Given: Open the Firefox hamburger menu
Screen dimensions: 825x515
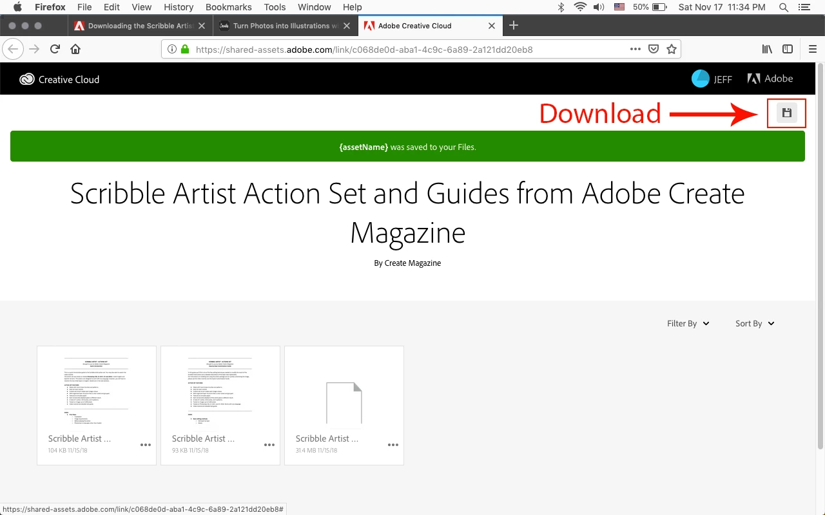Looking at the screenshot, I should (812, 49).
